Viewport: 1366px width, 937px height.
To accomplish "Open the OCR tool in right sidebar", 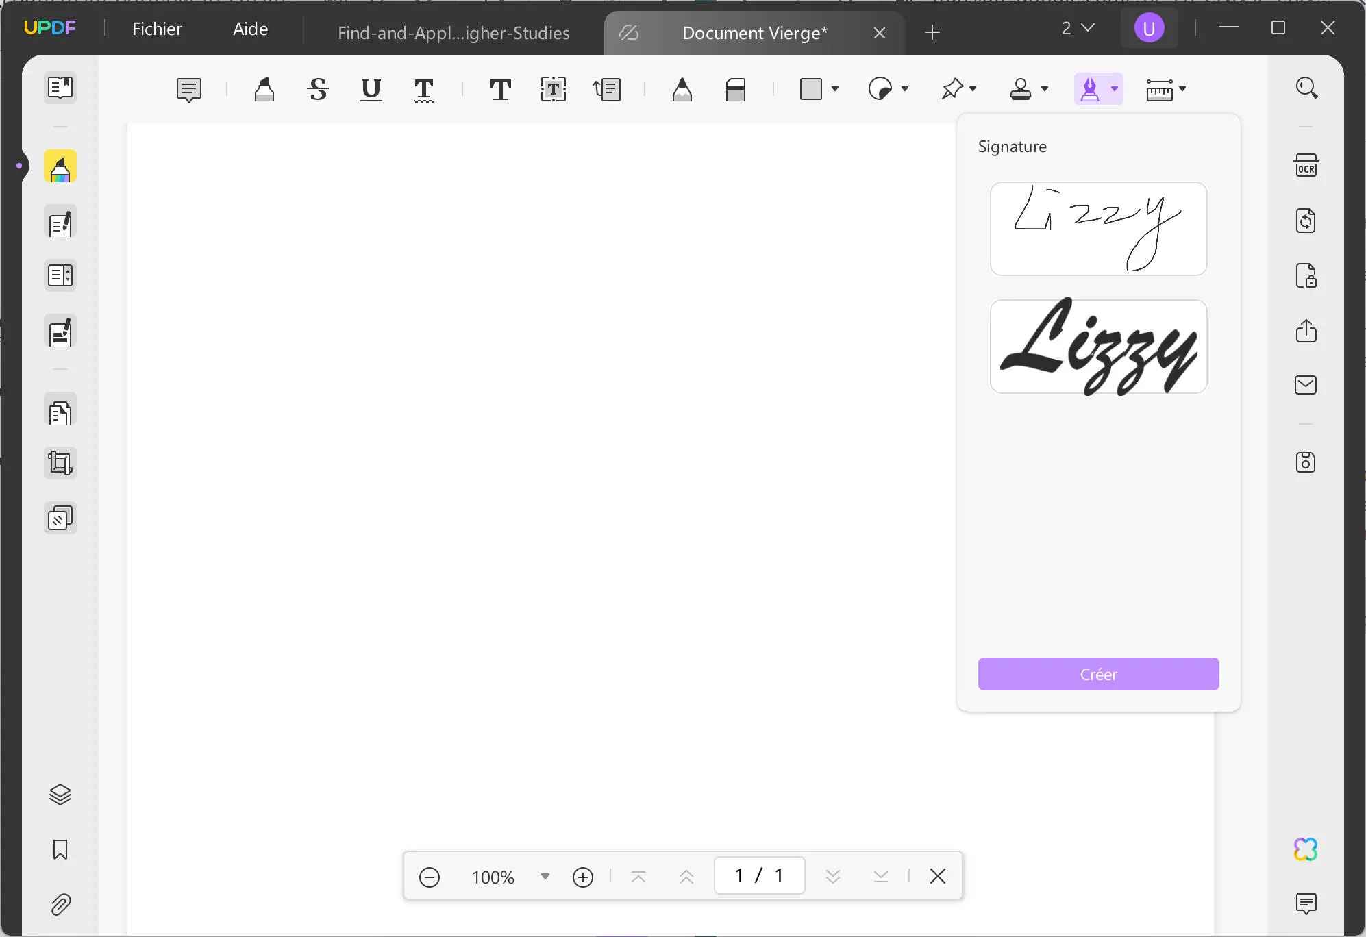I will tap(1306, 166).
